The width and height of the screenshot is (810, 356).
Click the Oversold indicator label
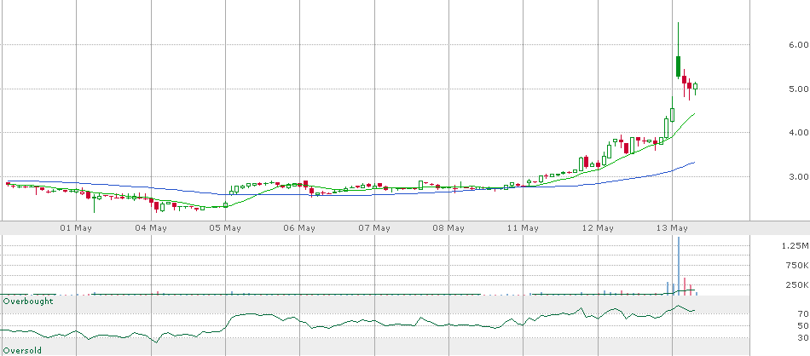22,351
